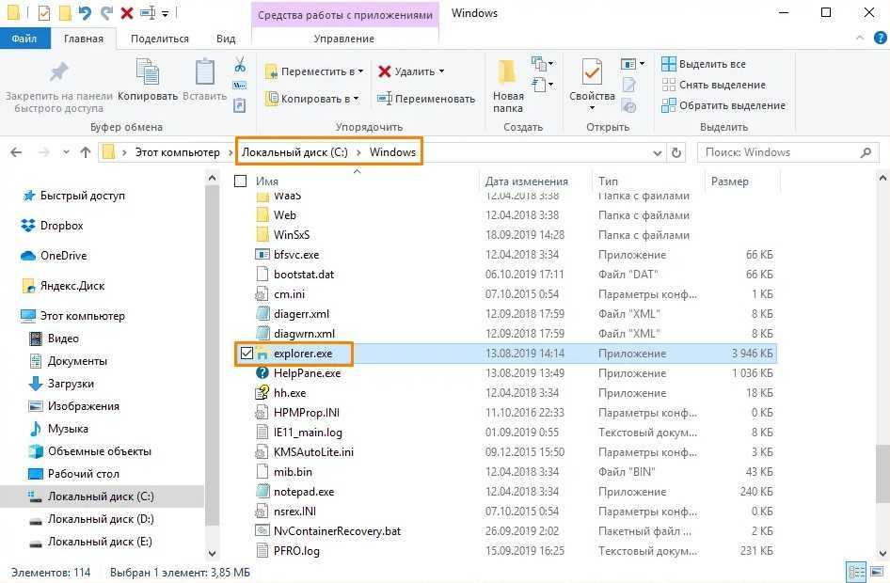Go up one folder level arrow
Image resolution: width=890 pixels, height=583 pixels.
(86, 152)
